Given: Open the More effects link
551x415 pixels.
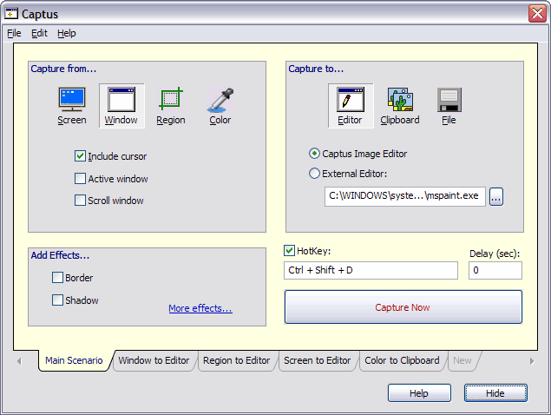Looking at the screenshot, I should coord(200,308).
